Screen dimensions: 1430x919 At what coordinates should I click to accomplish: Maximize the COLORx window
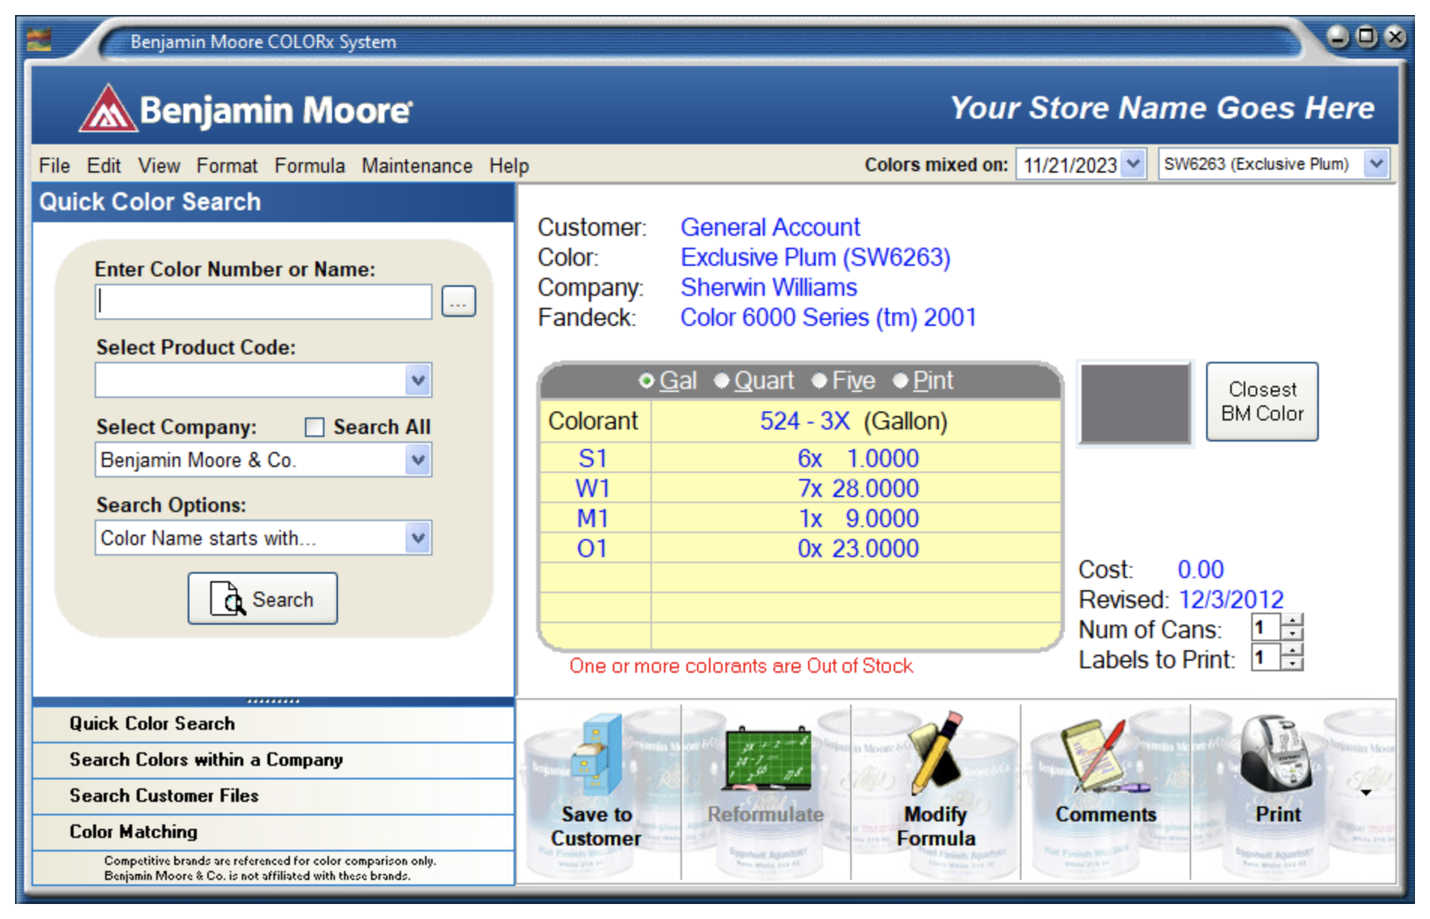coord(1367,36)
